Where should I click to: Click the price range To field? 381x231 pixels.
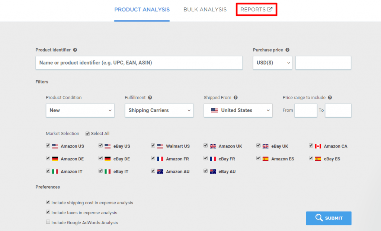click(x=338, y=110)
